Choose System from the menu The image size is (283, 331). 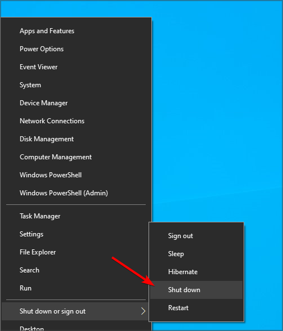(76, 85)
